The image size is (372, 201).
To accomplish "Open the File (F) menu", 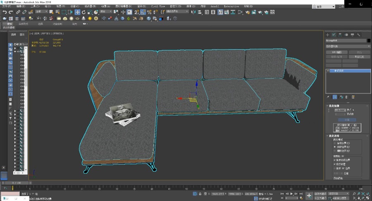I will point(6,6).
